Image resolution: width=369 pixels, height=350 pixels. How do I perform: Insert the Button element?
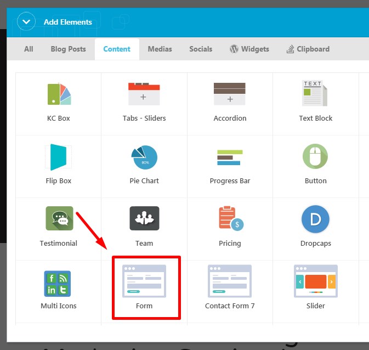(315, 157)
